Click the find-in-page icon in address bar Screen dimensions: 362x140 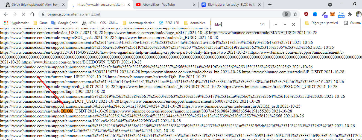[x=286, y=14]
